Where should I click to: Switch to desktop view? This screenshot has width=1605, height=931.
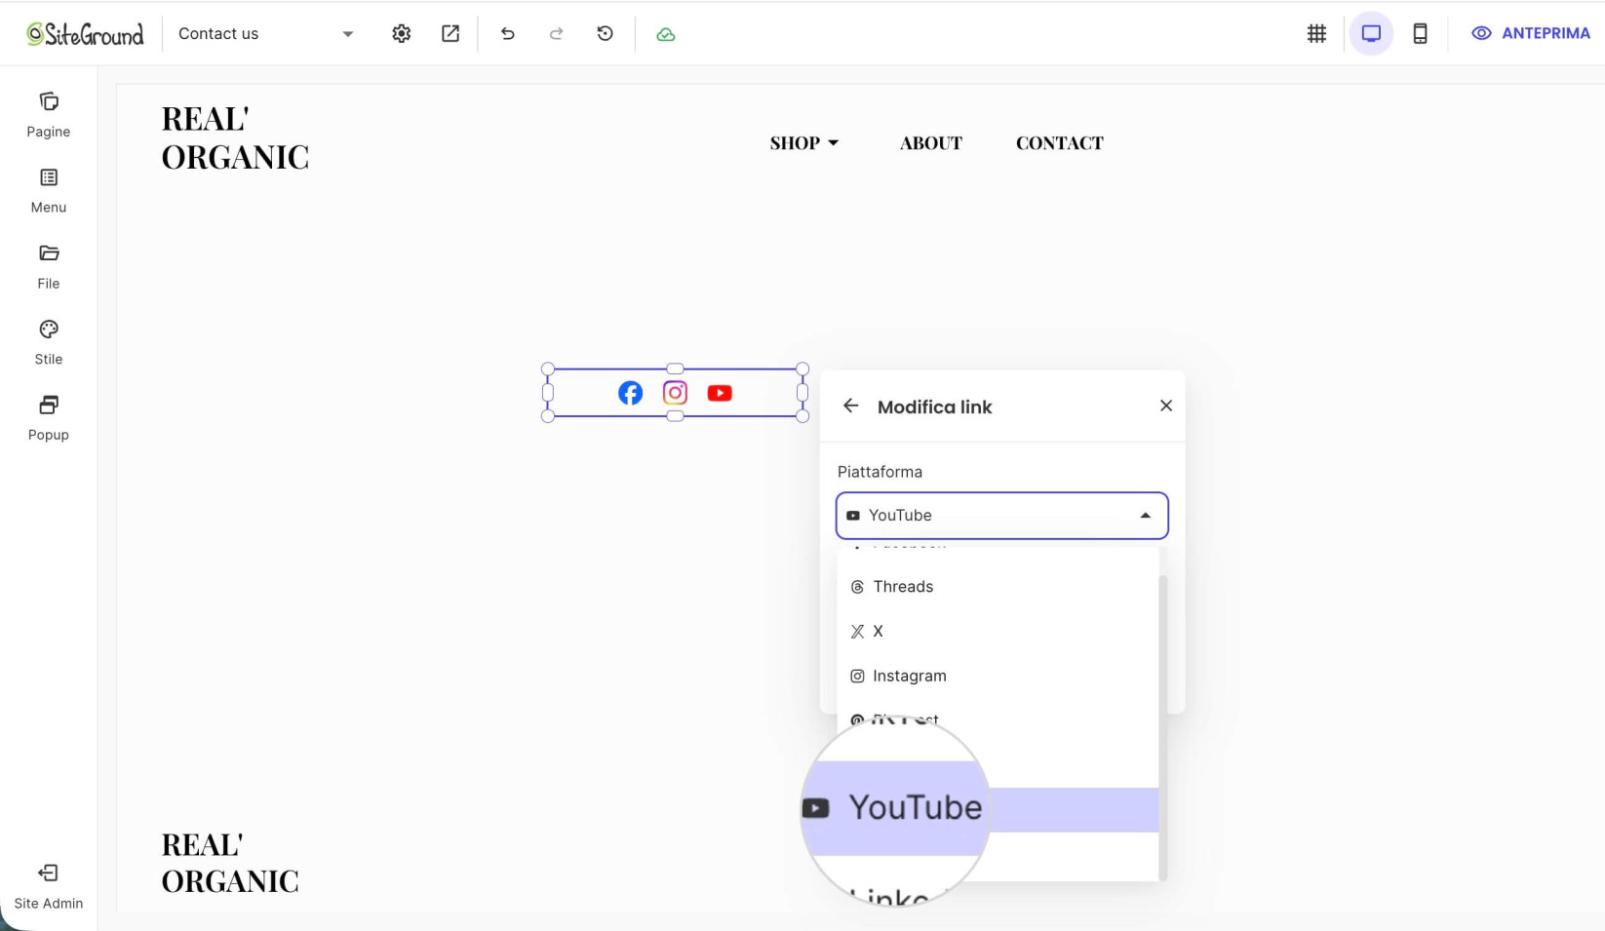pyautogui.click(x=1371, y=34)
